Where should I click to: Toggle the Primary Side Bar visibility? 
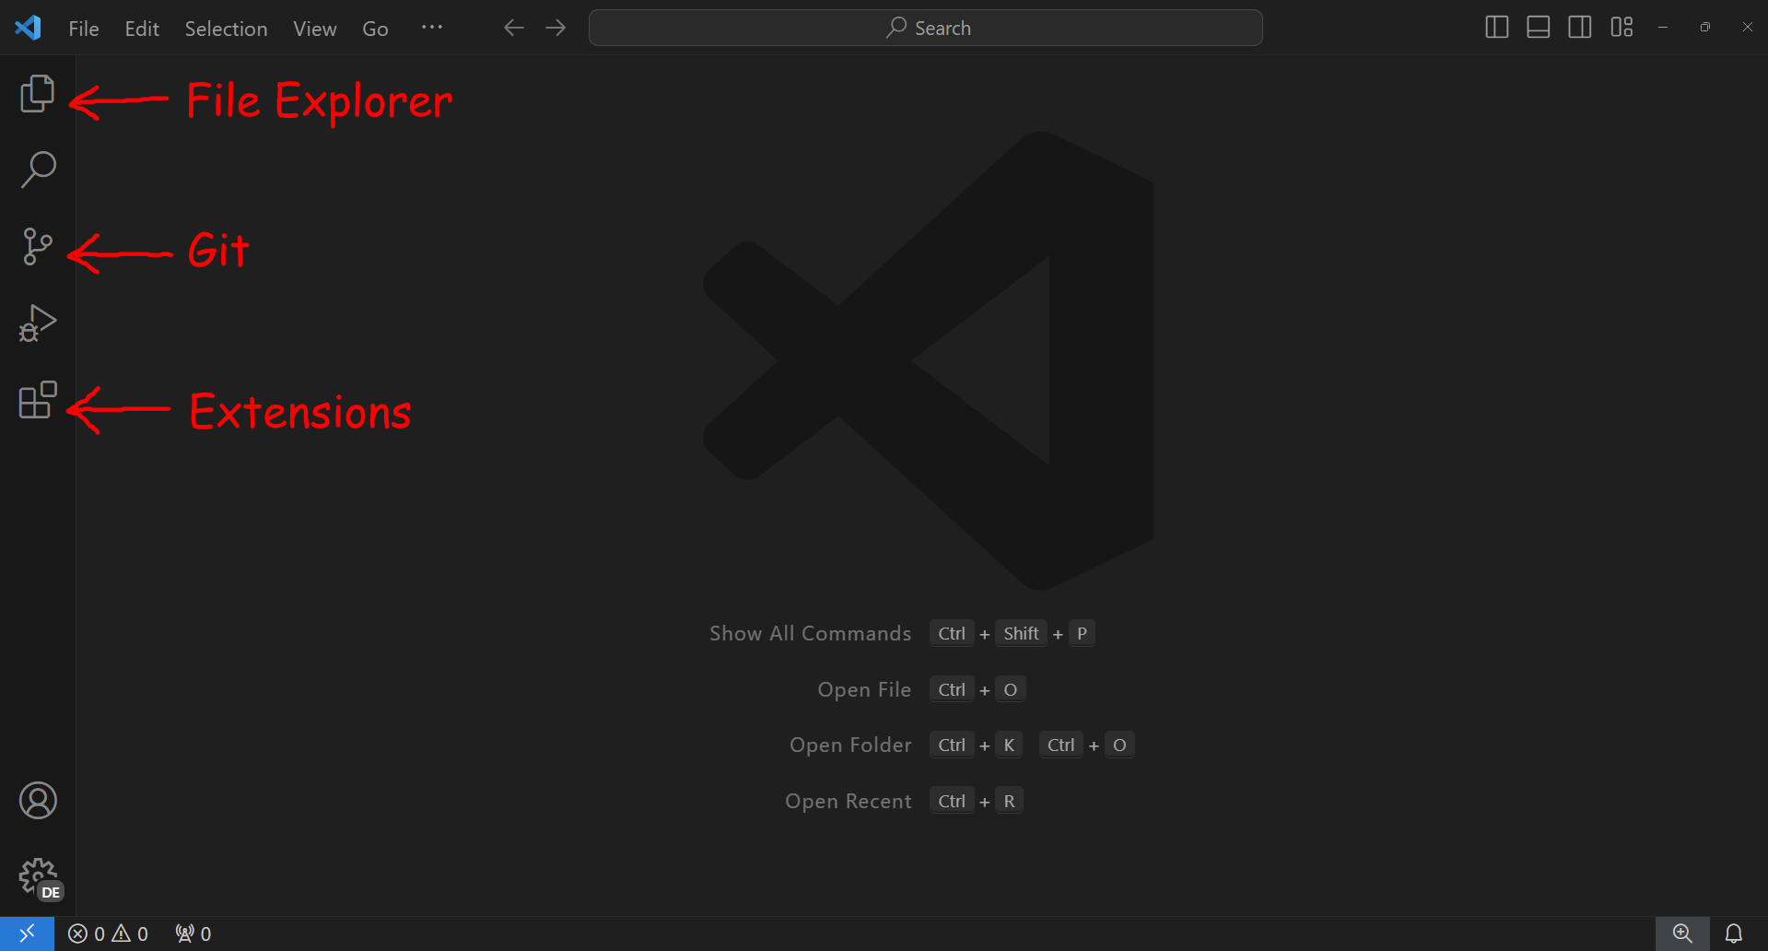pyautogui.click(x=1495, y=27)
